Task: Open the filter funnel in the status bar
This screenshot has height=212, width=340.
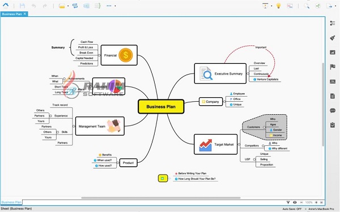Action: coord(288,202)
